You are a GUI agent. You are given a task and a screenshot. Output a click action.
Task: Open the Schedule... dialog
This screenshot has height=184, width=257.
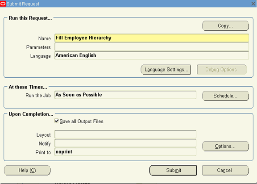coord(225,96)
